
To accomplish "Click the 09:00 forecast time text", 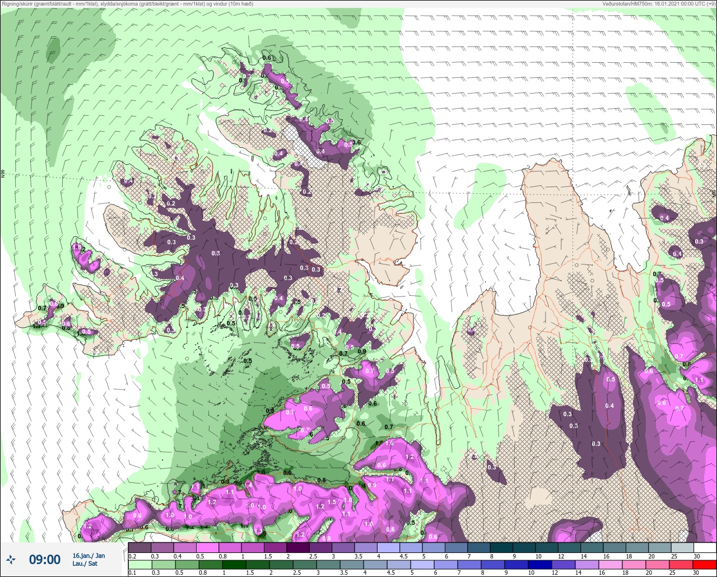I will coord(45,560).
